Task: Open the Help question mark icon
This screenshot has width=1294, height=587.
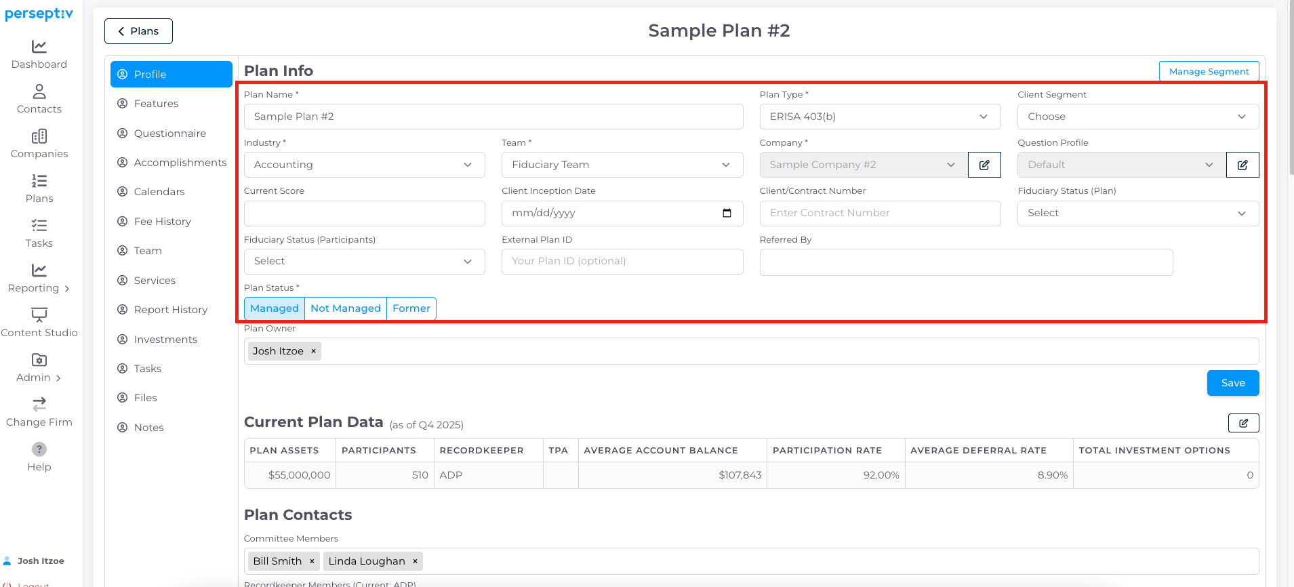Action: [39, 449]
